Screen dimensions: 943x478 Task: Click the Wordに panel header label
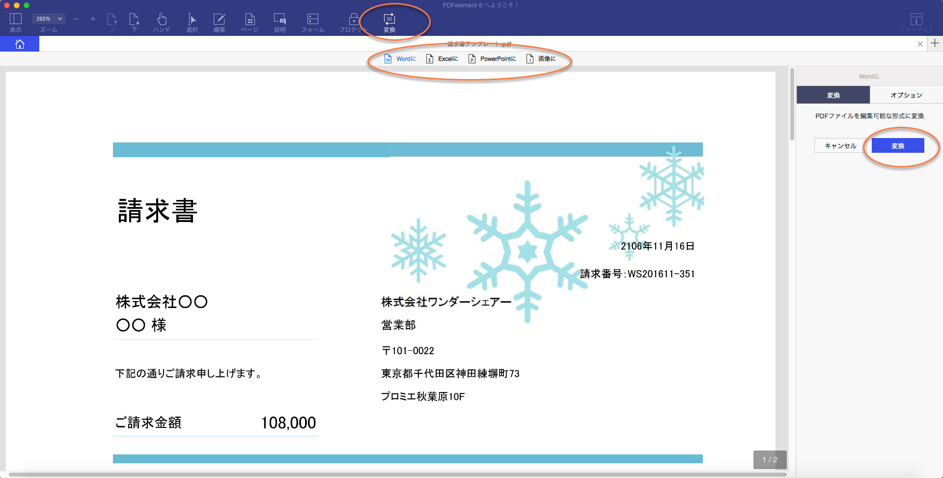869,76
